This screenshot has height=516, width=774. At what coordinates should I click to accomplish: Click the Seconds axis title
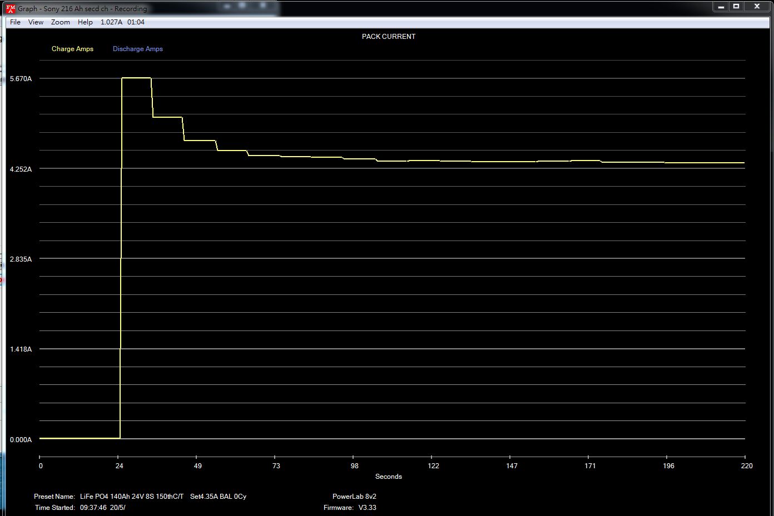click(x=388, y=477)
